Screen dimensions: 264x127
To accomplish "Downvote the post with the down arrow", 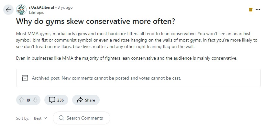I will (35, 100).
